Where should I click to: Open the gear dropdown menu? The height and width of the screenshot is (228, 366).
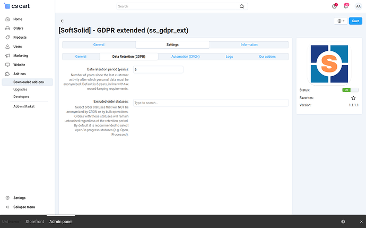pos(341,21)
